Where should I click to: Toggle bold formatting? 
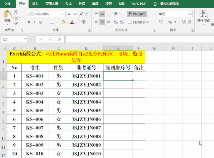(x=29, y=22)
